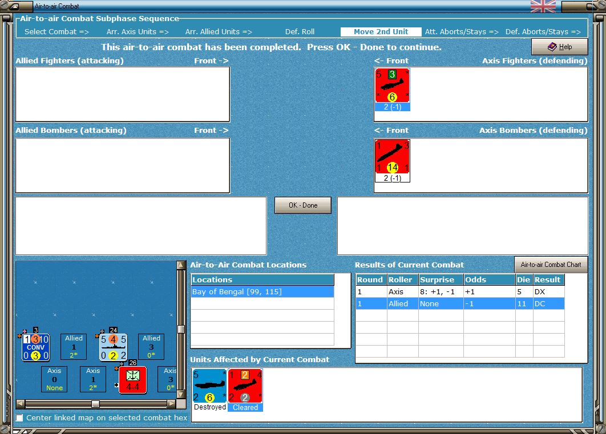The width and height of the screenshot is (606, 434).
Task: Click the Destroyed status label
Action: [210, 407]
